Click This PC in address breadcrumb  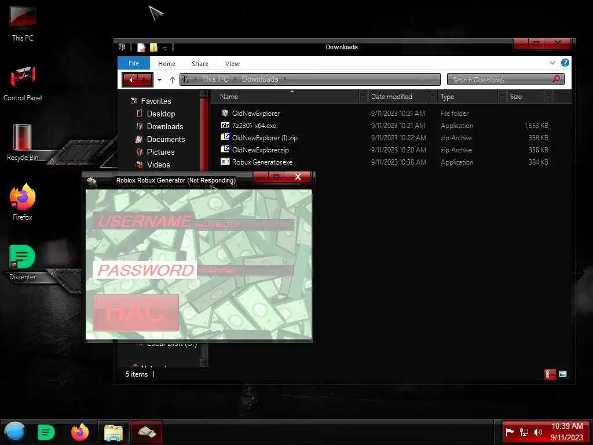pos(215,79)
